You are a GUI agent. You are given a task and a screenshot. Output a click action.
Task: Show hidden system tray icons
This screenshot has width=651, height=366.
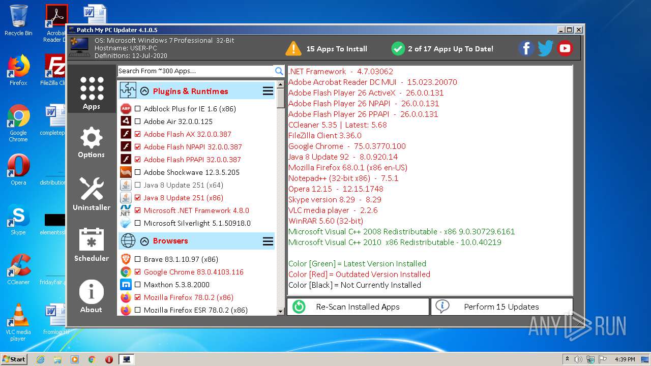[567, 359]
